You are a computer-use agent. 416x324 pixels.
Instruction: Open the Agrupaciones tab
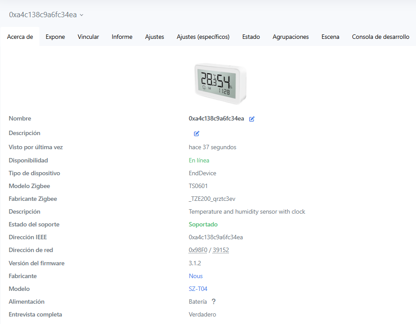[291, 37]
